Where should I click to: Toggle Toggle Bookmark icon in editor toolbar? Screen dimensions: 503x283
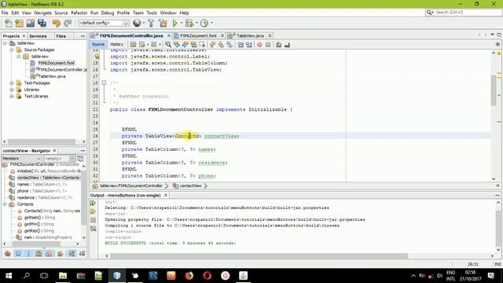(229, 45)
